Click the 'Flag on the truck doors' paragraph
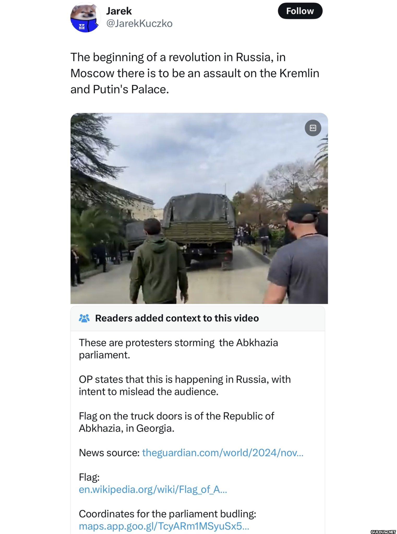Viewport: 397px width, 534px height. pos(176,422)
